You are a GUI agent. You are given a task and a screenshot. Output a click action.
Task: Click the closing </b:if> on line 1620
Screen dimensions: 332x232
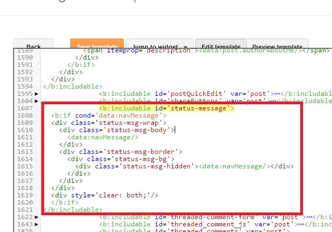coord(65,202)
